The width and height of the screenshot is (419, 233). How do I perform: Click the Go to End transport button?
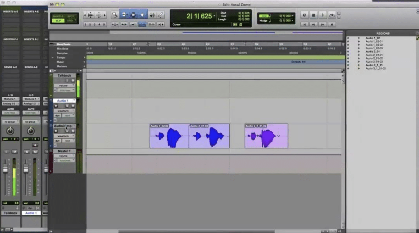point(332,24)
